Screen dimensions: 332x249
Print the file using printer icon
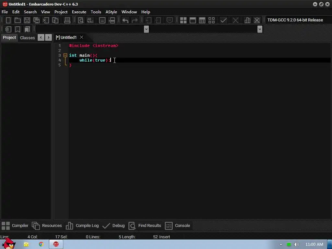point(67,20)
